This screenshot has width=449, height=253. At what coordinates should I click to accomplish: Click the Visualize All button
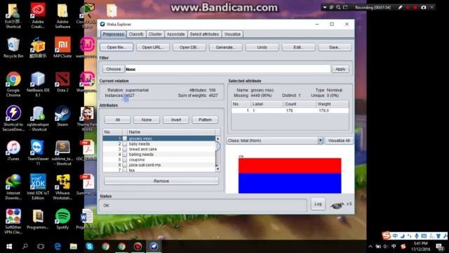coord(339,141)
